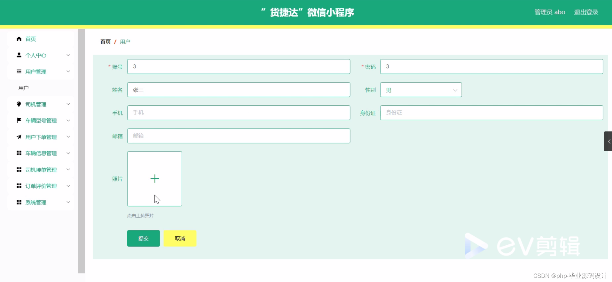This screenshot has height=282, width=612.
Task: Click the bulb icon beside 司机管理
Action: (x=19, y=104)
